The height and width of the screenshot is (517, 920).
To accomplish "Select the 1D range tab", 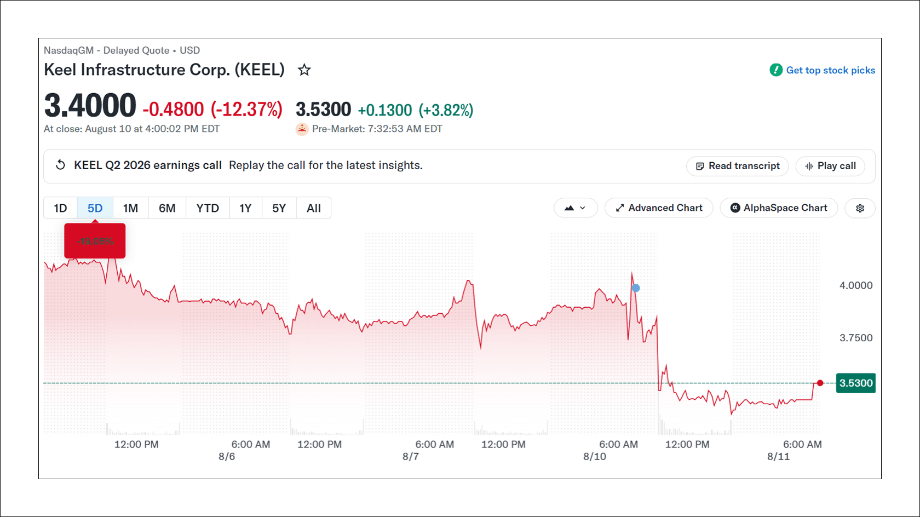I will click(x=60, y=208).
